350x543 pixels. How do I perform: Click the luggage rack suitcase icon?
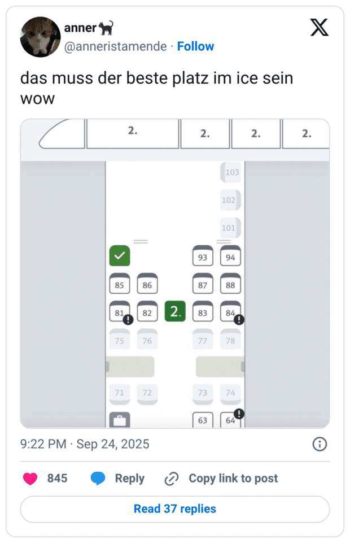(x=120, y=420)
